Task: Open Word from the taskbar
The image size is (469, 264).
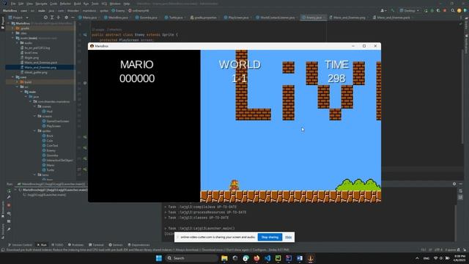Action: coord(300,258)
